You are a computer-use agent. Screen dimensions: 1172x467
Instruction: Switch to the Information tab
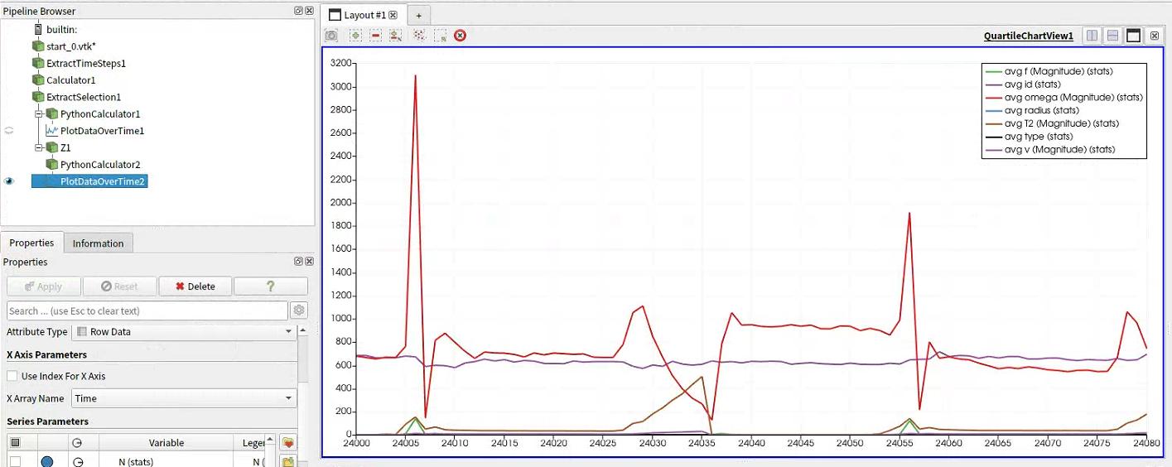(x=98, y=243)
